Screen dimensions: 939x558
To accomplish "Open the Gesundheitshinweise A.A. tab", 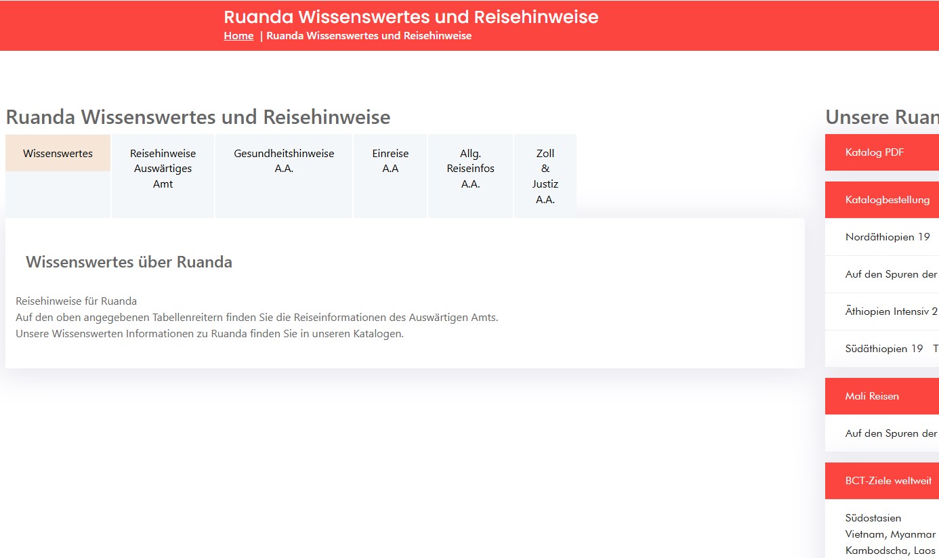I will [284, 176].
